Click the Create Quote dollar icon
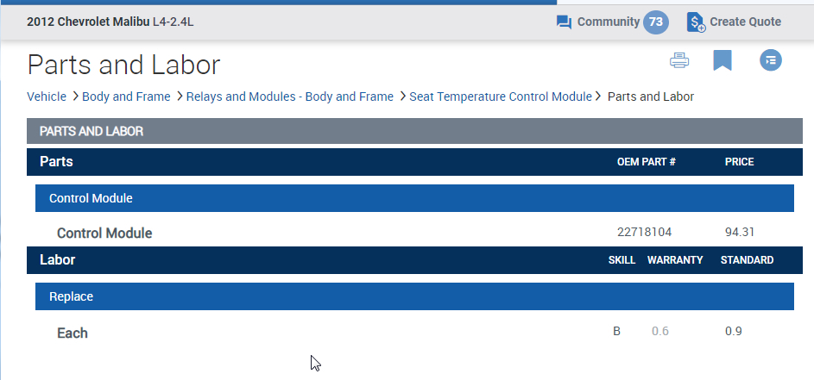 point(696,22)
